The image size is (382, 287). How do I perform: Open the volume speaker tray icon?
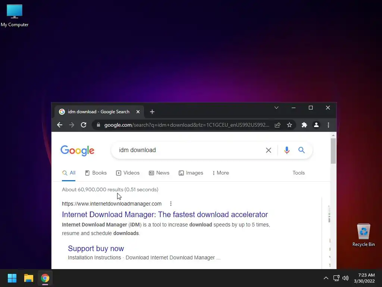click(x=345, y=278)
